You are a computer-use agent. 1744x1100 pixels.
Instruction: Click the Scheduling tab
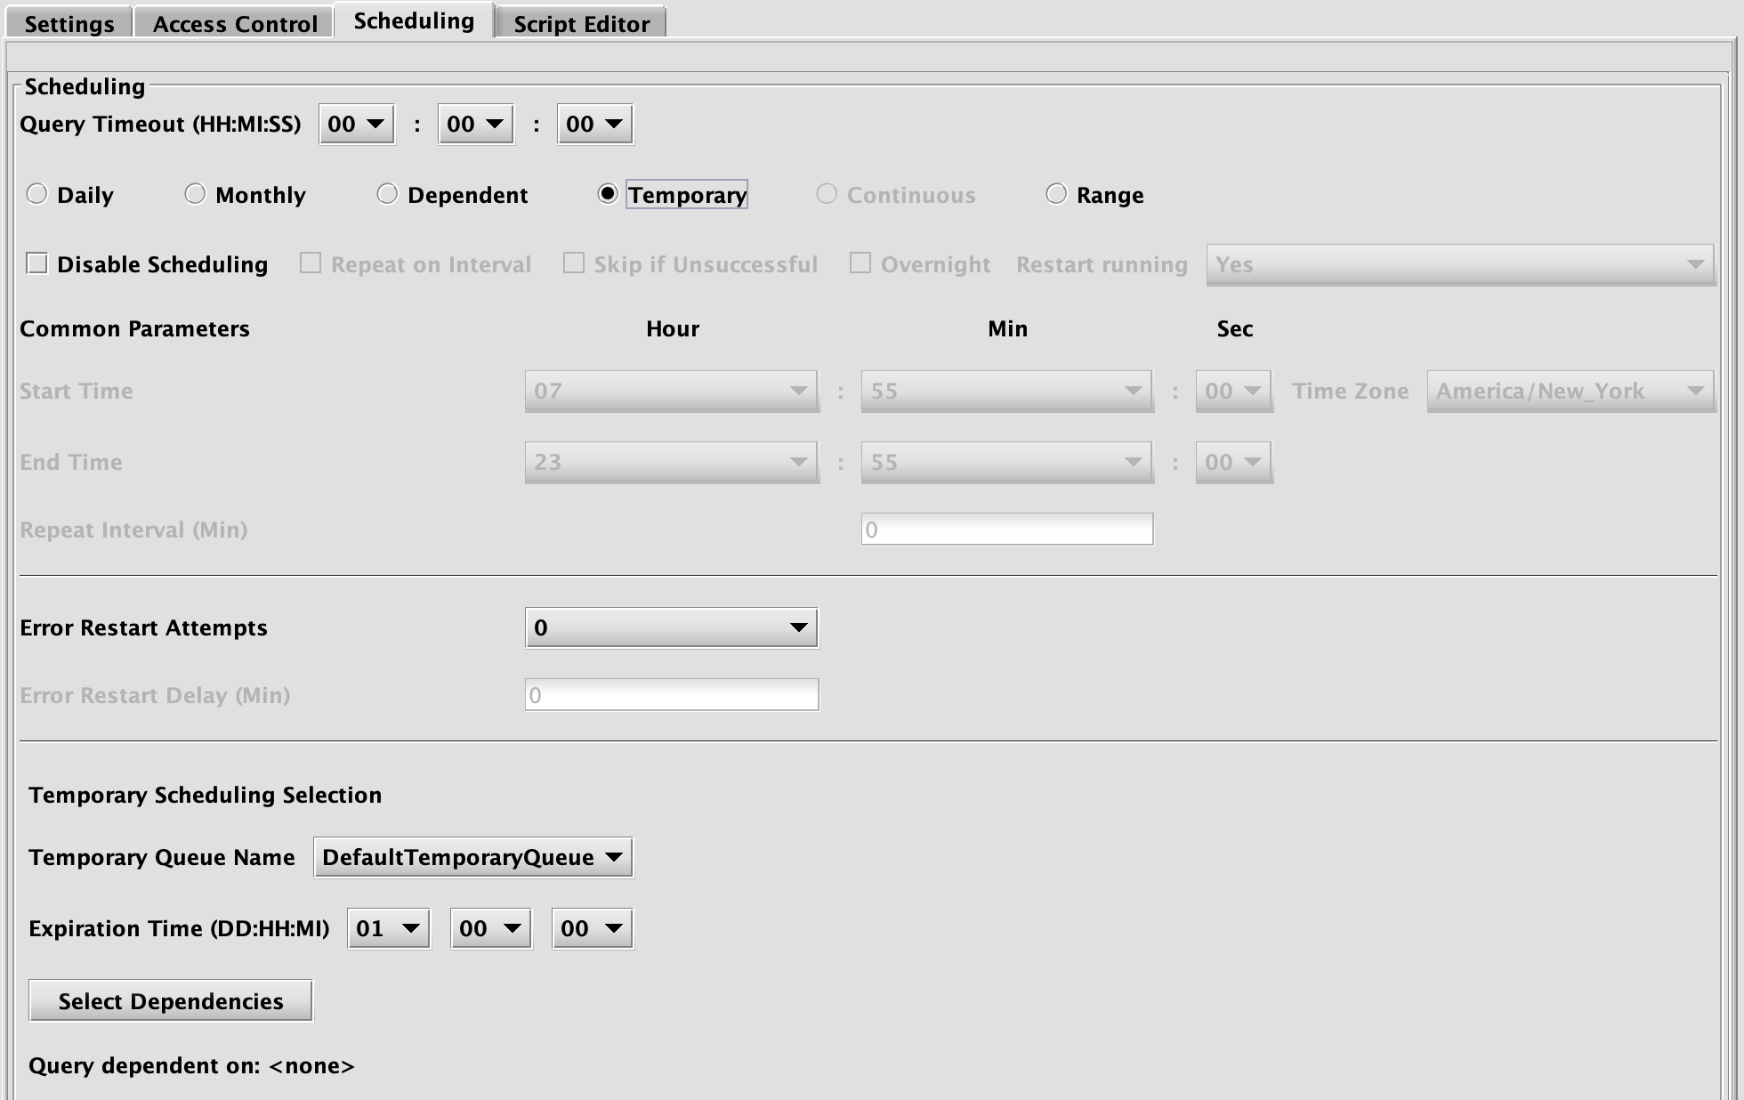[x=414, y=20]
